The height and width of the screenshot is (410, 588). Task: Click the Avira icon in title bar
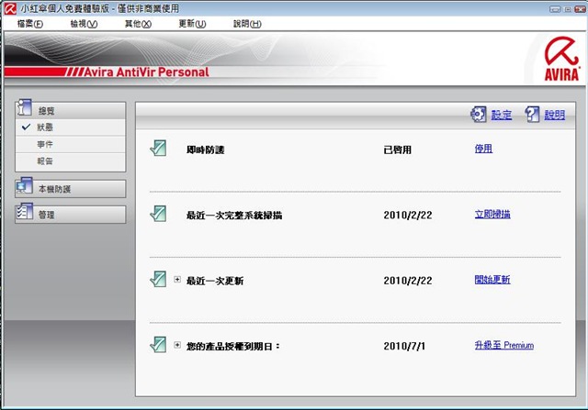pyautogui.click(x=10, y=8)
